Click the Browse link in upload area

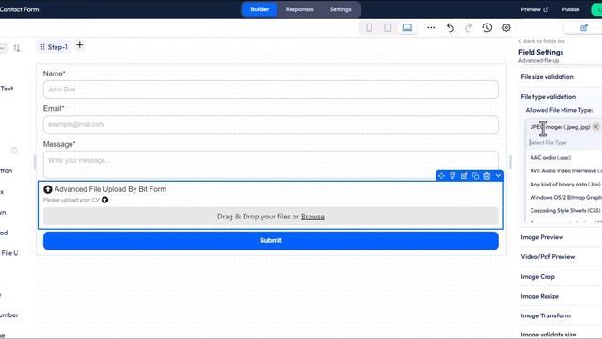point(312,217)
